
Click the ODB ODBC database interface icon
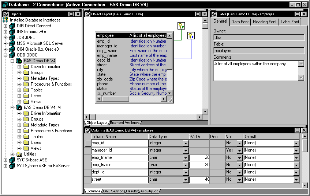tap(12, 55)
